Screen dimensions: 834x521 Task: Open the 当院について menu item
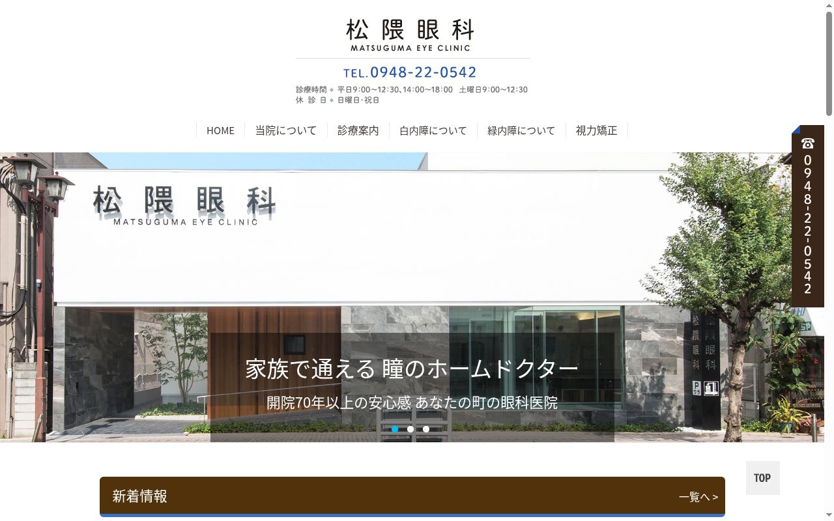click(x=286, y=130)
